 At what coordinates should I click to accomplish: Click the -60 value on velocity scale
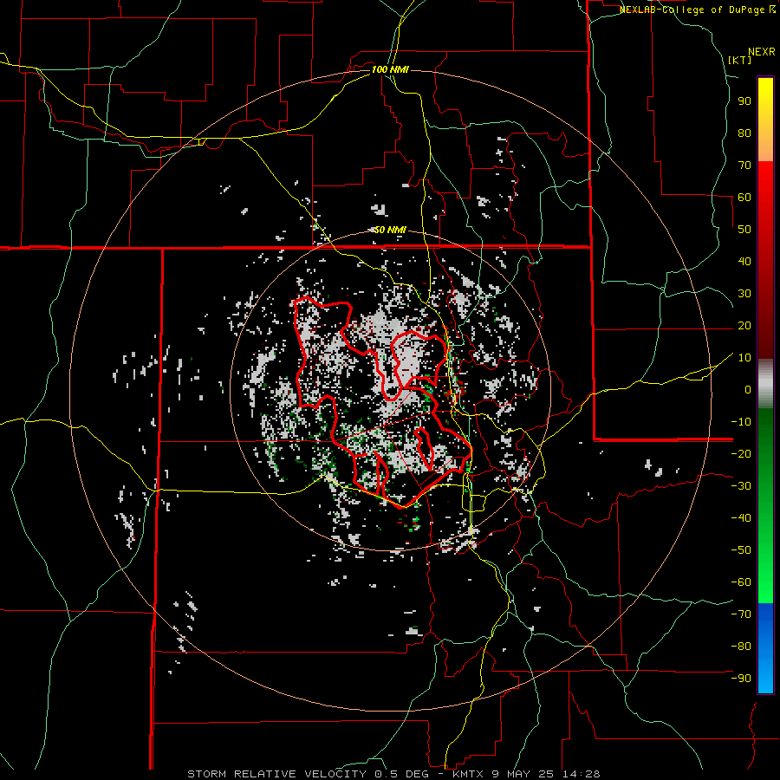click(741, 582)
